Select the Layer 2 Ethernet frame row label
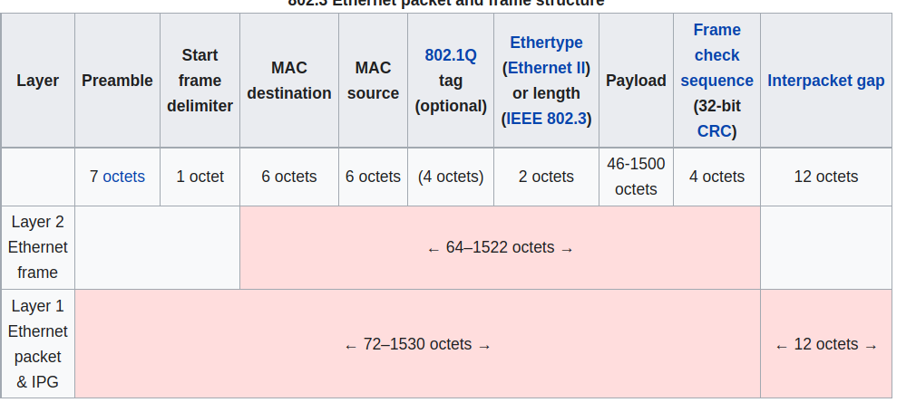 (x=38, y=247)
